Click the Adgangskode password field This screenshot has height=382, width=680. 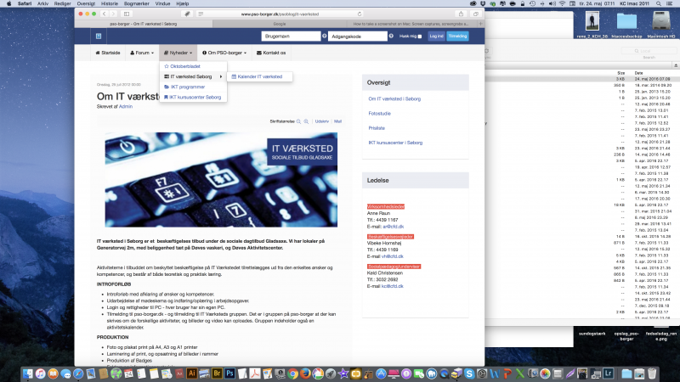(x=358, y=37)
